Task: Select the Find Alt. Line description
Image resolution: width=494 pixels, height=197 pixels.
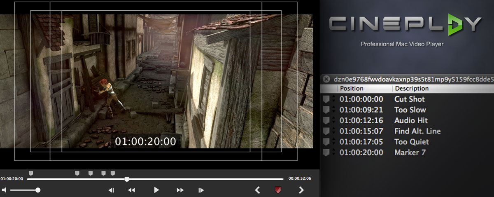Action: (417, 131)
